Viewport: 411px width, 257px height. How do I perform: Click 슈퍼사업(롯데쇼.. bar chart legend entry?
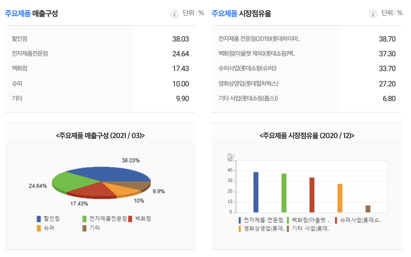point(358,220)
